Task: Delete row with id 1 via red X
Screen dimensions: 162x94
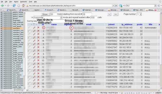Action: [x=38, y=28]
